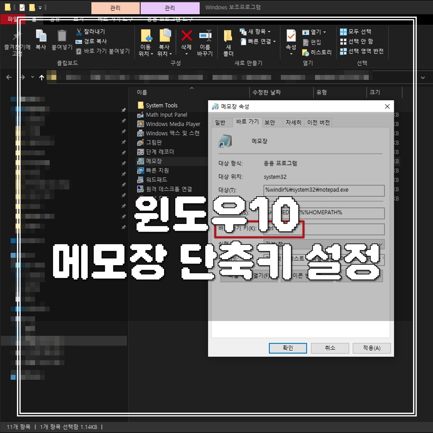This screenshot has width=433, height=433.
Task: Click Invert selection (선택 영역 반전)
Action: pos(362,51)
